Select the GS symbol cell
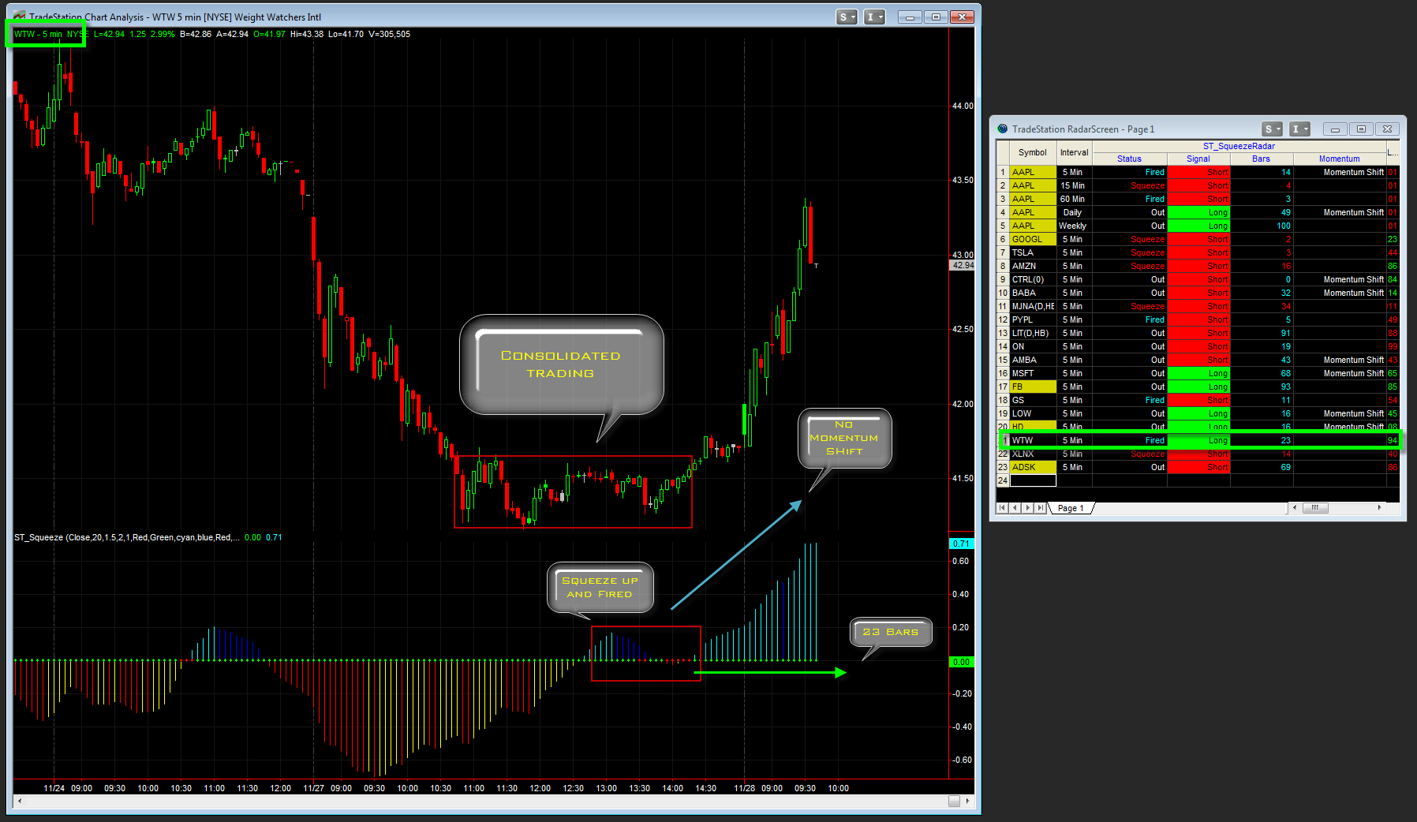Screen dimensions: 1417x822 (1033, 400)
